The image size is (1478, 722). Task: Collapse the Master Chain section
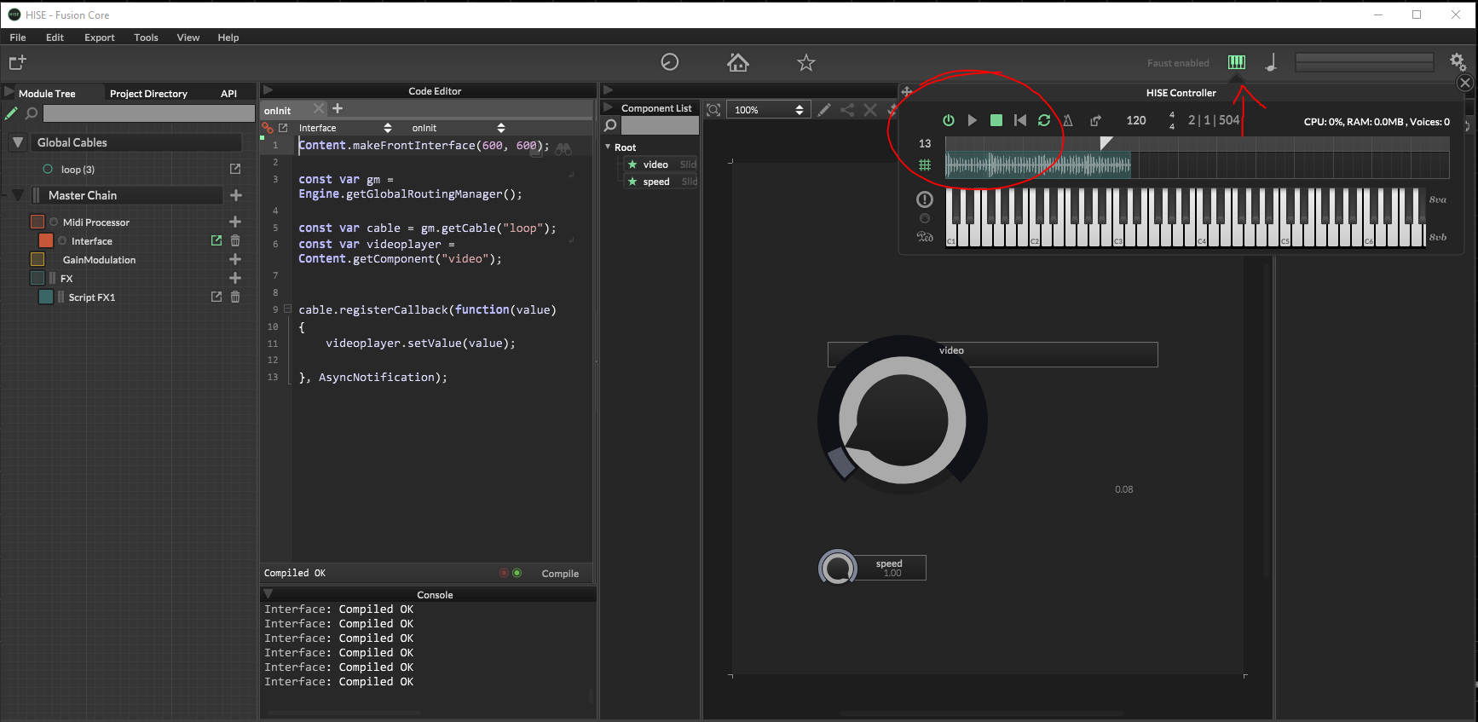[x=18, y=195]
